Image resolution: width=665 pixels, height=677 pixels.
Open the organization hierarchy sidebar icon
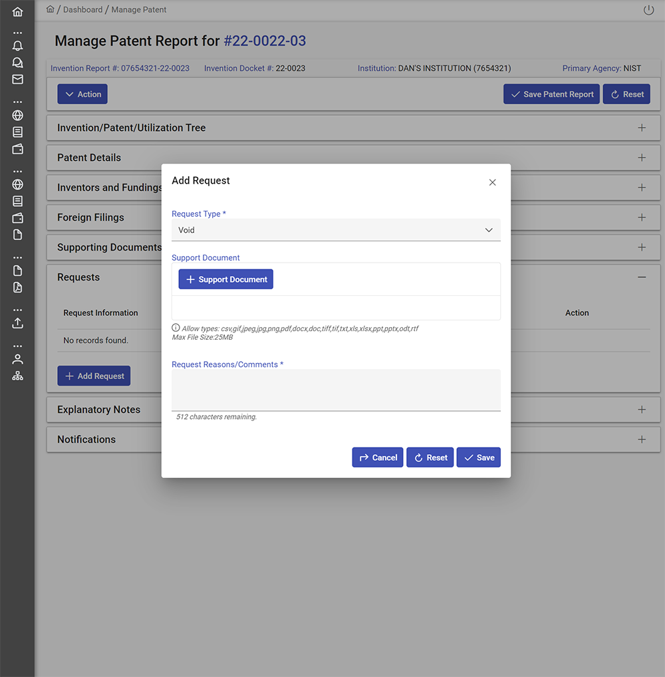click(x=17, y=376)
